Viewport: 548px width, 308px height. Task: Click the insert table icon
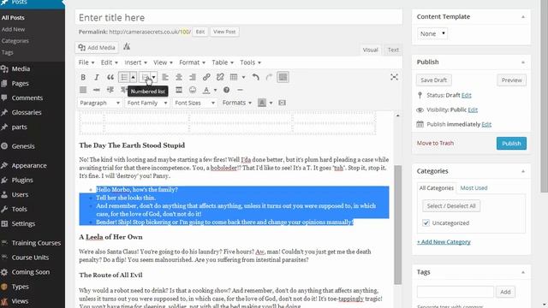click(234, 77)
